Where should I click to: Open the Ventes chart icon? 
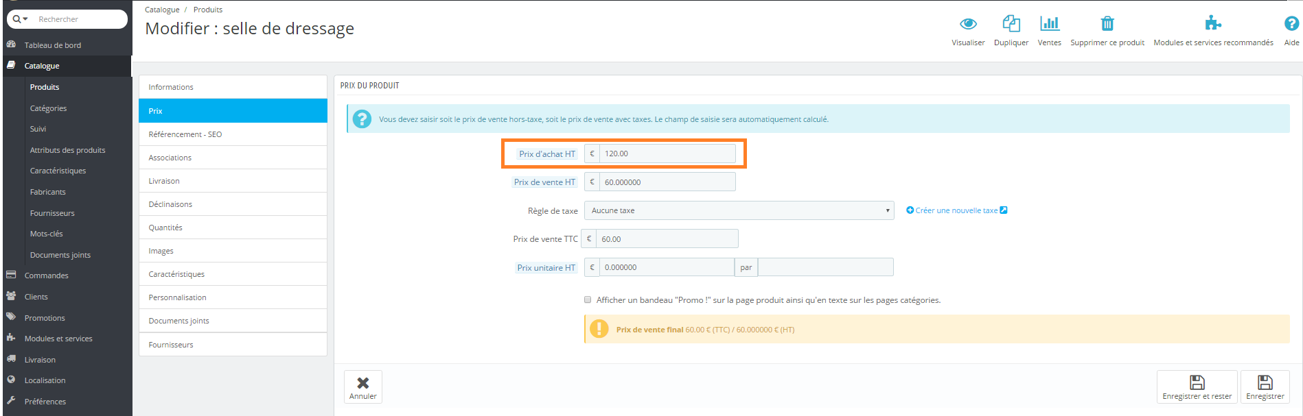click(1049, 24)
